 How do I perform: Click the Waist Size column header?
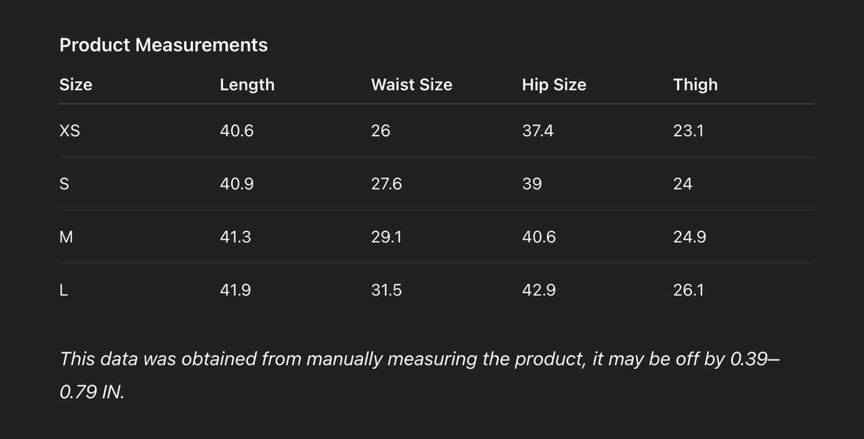411,84
